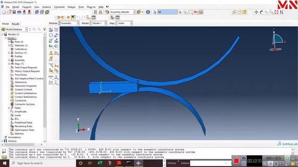Select Constraints in the model tree
298x167 pixels.
(20, 101)
